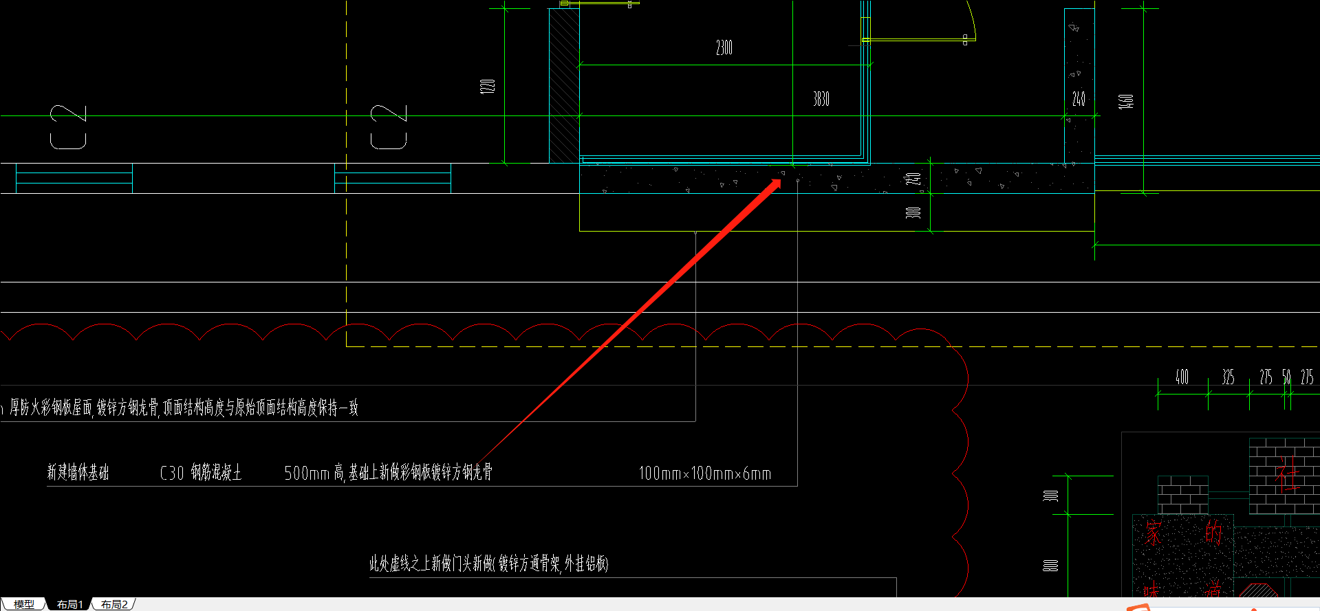This screenshot has width=1320, height=611.
Task: Pick the vertical 1220 dimension text
Action: pos(487,86)
